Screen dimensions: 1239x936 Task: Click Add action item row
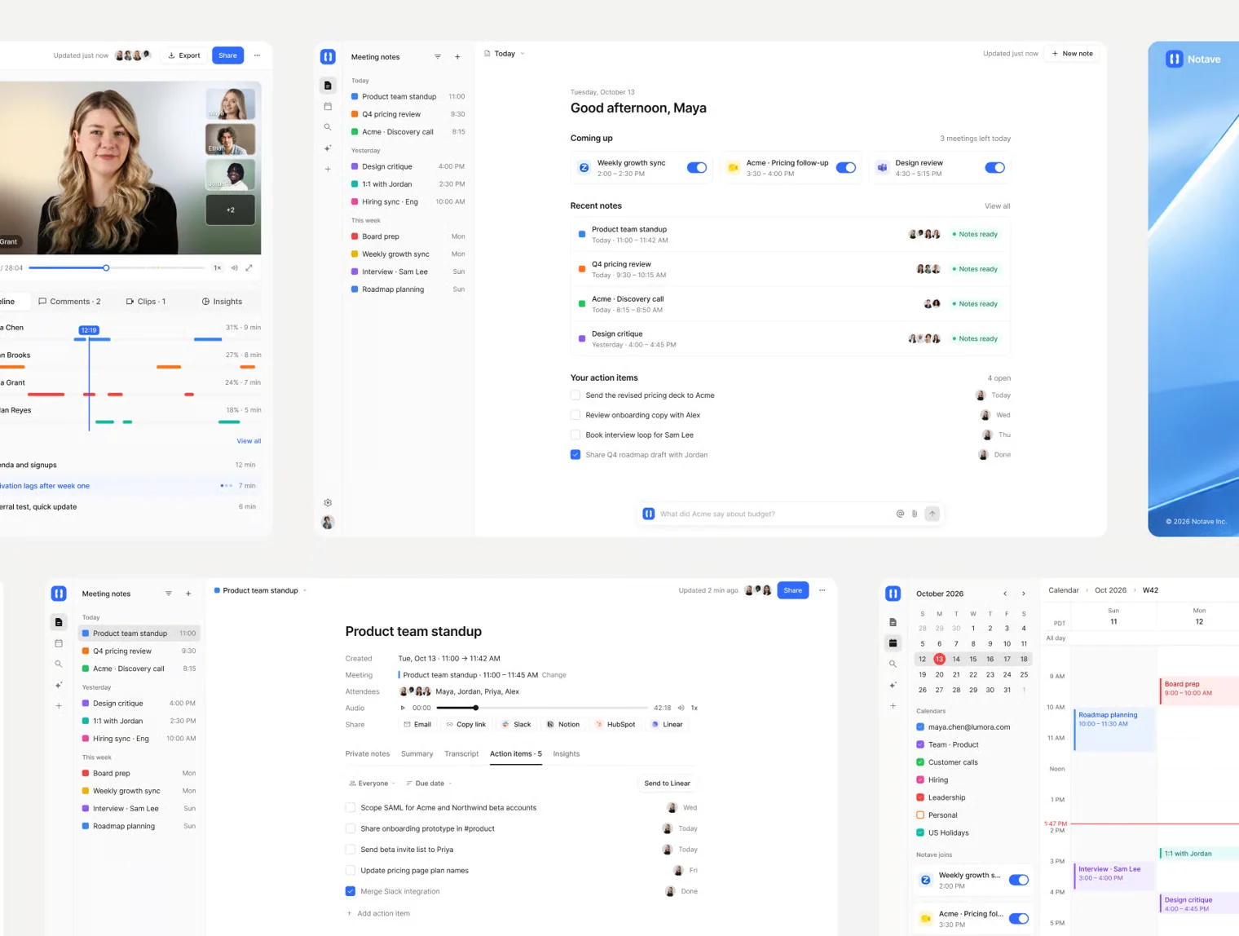[x=378, y=914]
